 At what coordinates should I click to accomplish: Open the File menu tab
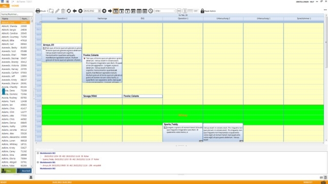click(x=5, y=6)
